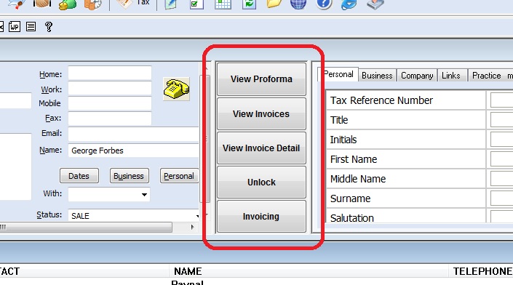
Task: Click the yellow telephone dial icon
Action: 176,89
